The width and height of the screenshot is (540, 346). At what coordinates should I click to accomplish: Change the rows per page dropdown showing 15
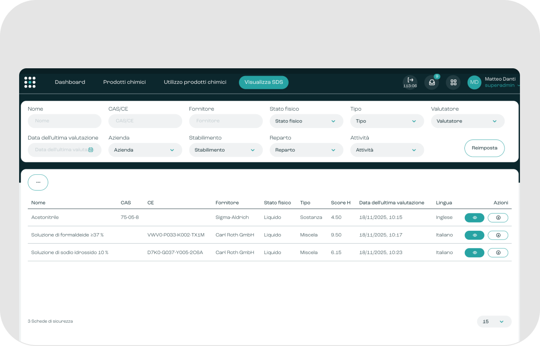pos(494,321)
